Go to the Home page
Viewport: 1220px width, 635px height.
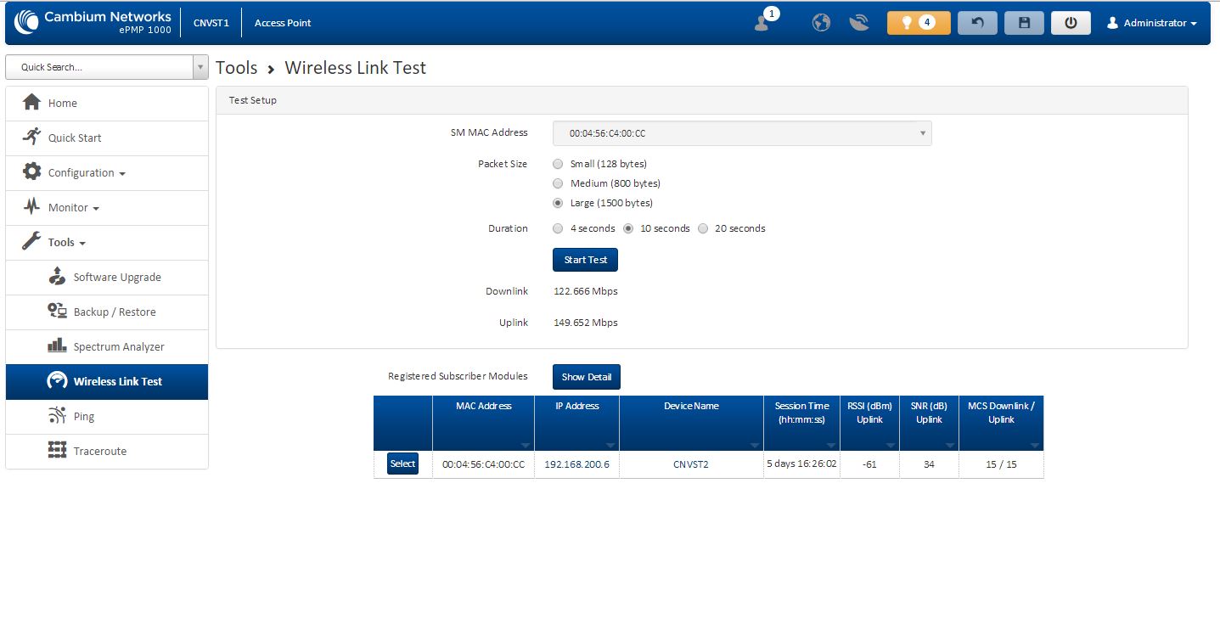click(x=107, y=103)
